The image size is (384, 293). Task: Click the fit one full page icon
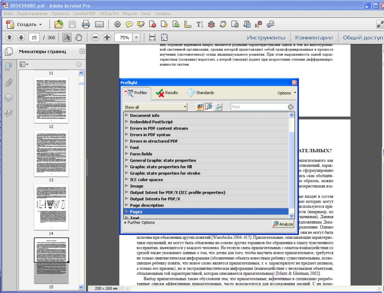click(164, 37)
